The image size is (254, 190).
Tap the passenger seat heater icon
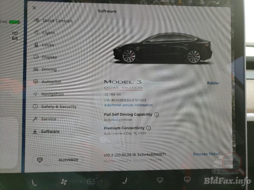(x=125, y=181)
